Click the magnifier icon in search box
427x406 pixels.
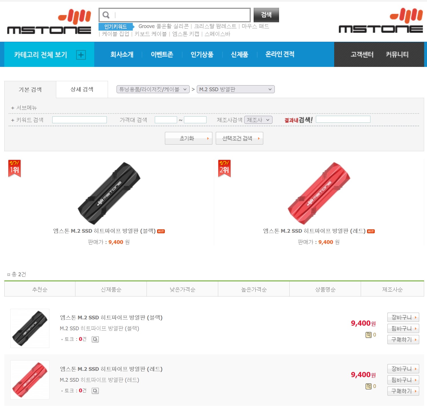[106, 15]
